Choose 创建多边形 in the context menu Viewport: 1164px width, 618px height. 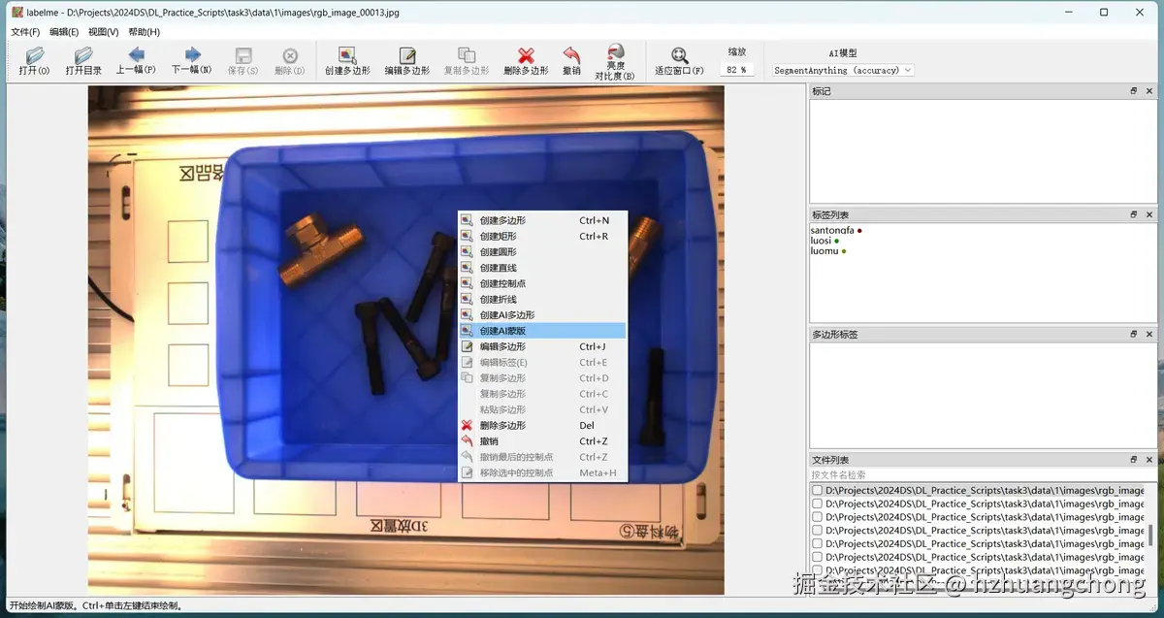542,220
